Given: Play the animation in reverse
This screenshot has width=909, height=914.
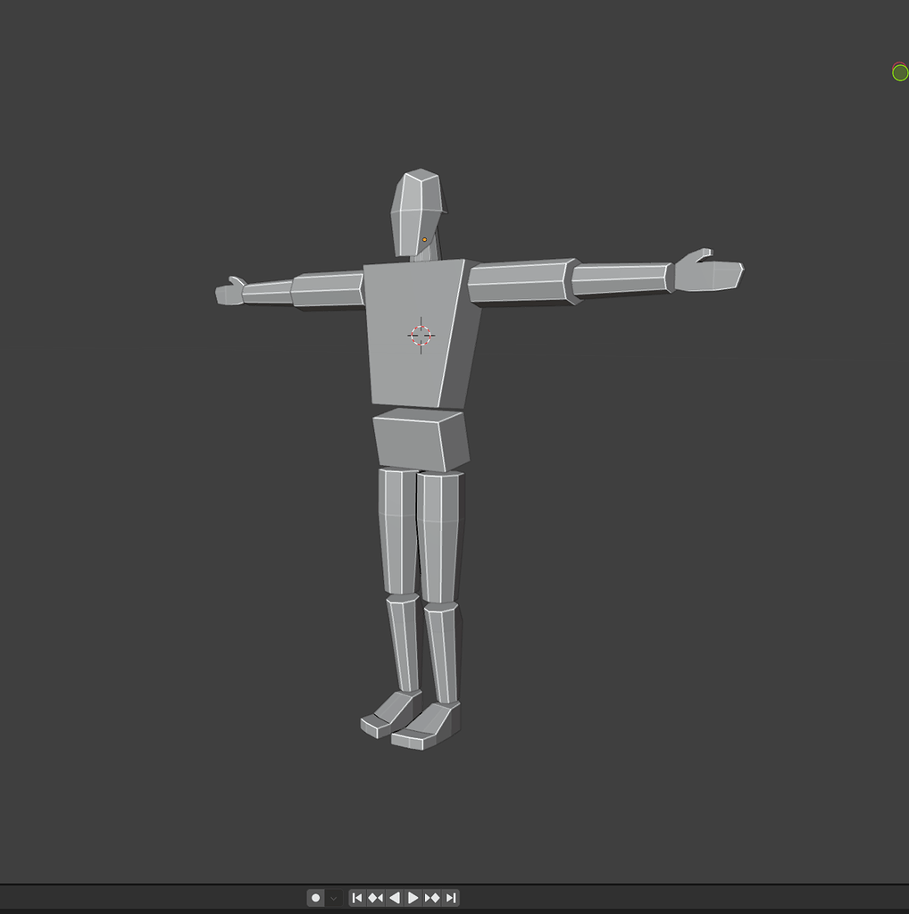Looking at the screenshot, I should coord(394,898).
